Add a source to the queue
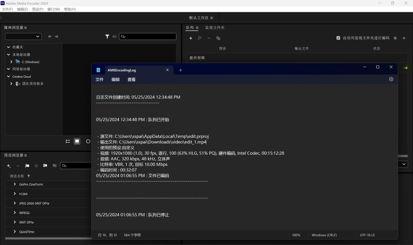Viewport: 413px width, 245px height. point(191,38)
